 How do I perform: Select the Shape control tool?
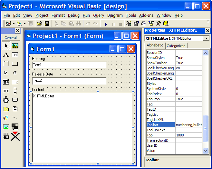[6, 118]
